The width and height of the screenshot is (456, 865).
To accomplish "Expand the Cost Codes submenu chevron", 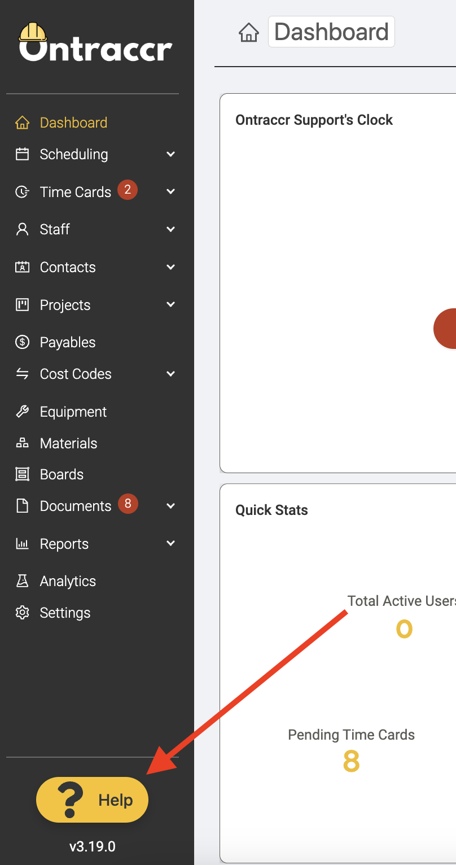I will (171, 374).
